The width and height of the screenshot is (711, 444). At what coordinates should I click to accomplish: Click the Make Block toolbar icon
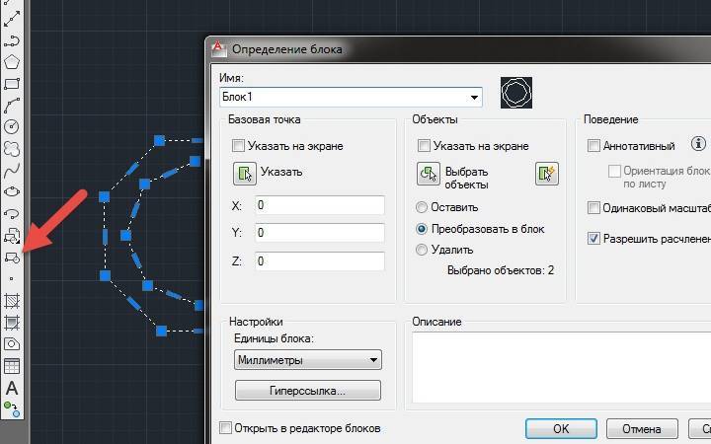[x=12, y=258]
